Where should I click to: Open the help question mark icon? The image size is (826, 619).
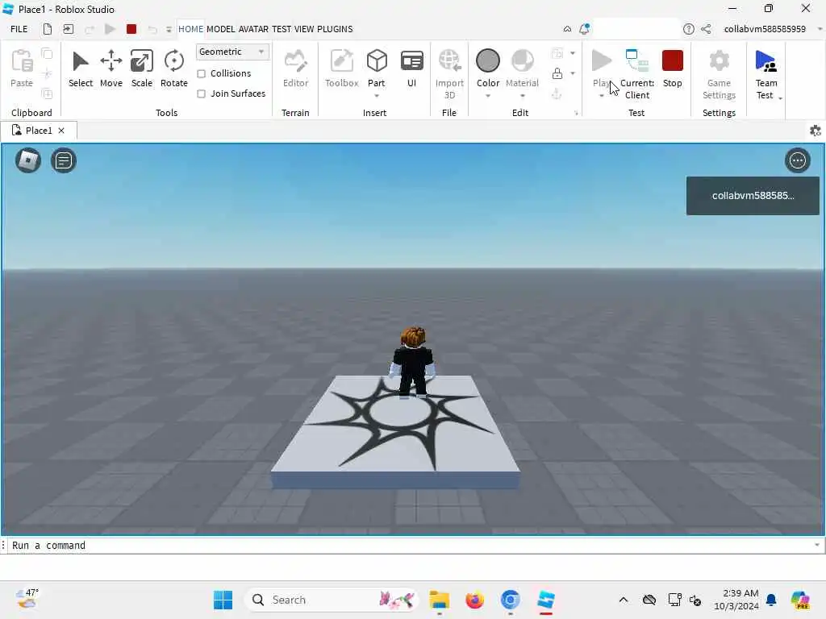pos(689,29)
